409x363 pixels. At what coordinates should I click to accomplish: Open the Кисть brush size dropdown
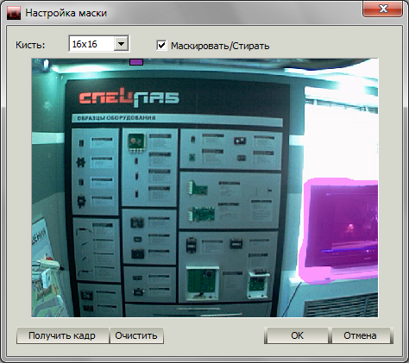point(122,44)
